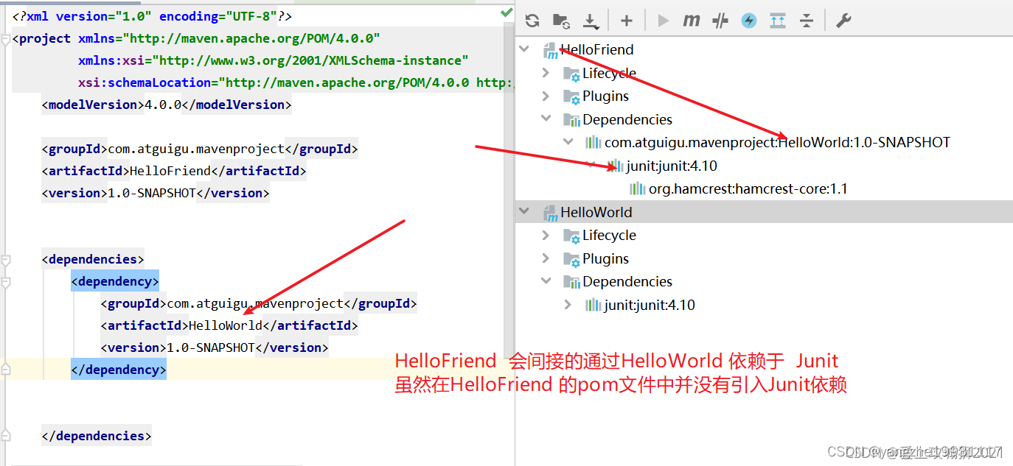1013x466 pixels.
Task: Click Dependencies folder icon under HelloFriend
Action: tap(571, 120)
